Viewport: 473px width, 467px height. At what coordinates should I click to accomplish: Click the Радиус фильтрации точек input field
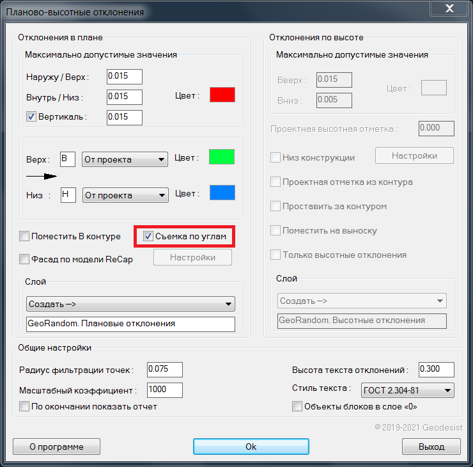164,370
